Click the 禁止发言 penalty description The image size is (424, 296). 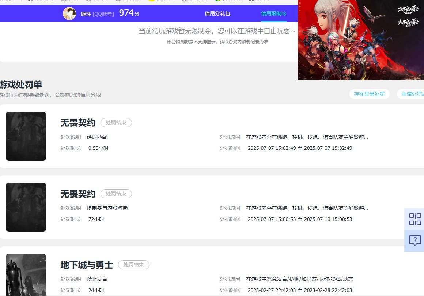(x=97, y=279)
